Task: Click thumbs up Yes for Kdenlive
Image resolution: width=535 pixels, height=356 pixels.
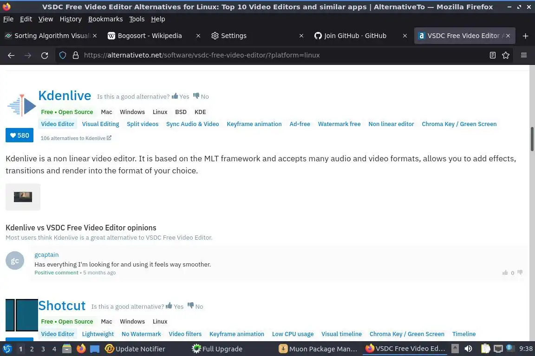Action: 181,96
